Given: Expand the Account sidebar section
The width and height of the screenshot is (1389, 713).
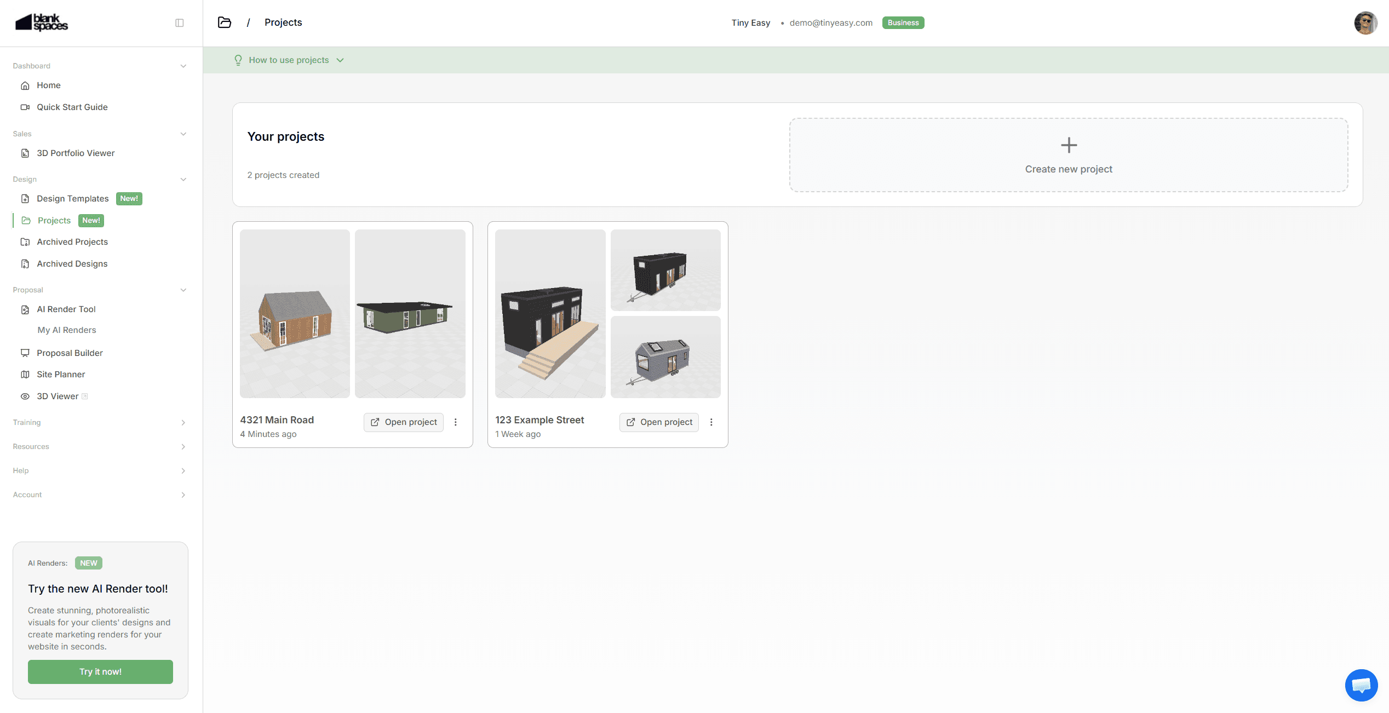Looking at the screenshot, I should tap(183, 495).
